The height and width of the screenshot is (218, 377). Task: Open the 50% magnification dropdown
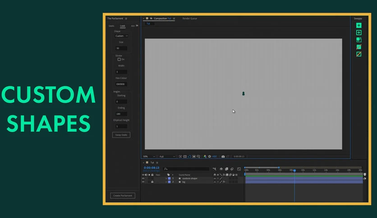(x=149, y=157)
